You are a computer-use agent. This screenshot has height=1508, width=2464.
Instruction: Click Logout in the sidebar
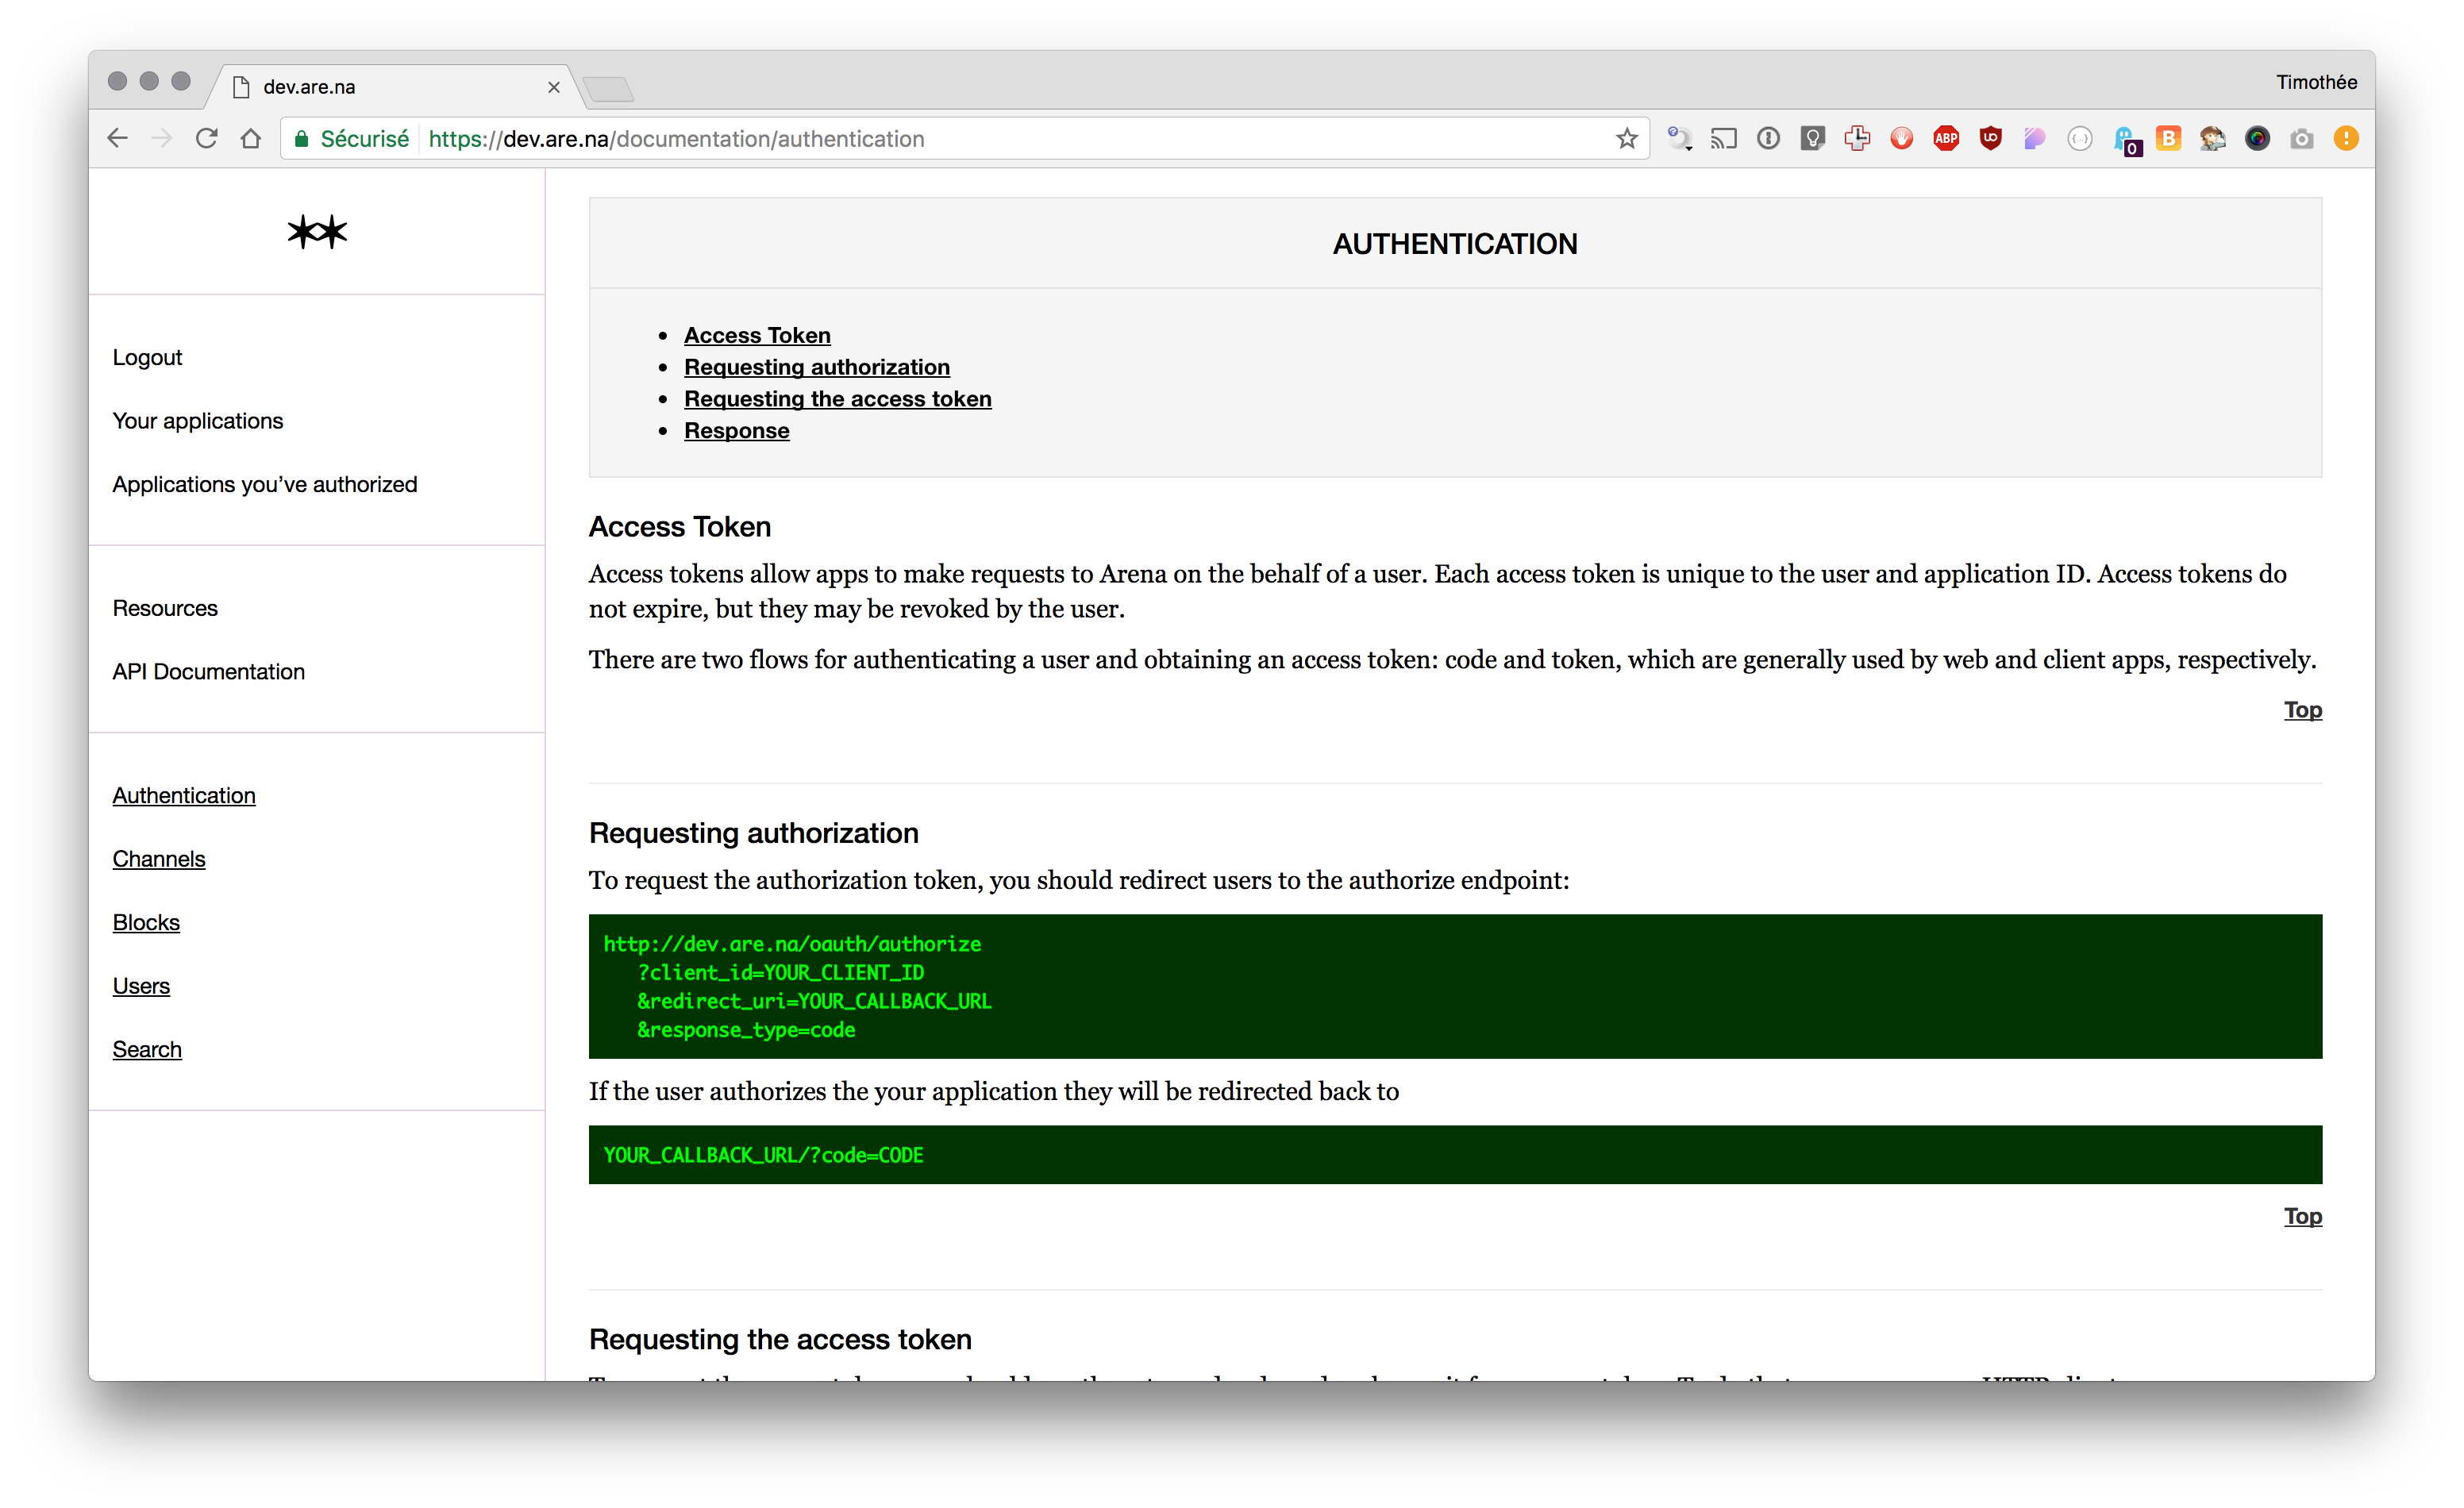click(x=147, y=357)
